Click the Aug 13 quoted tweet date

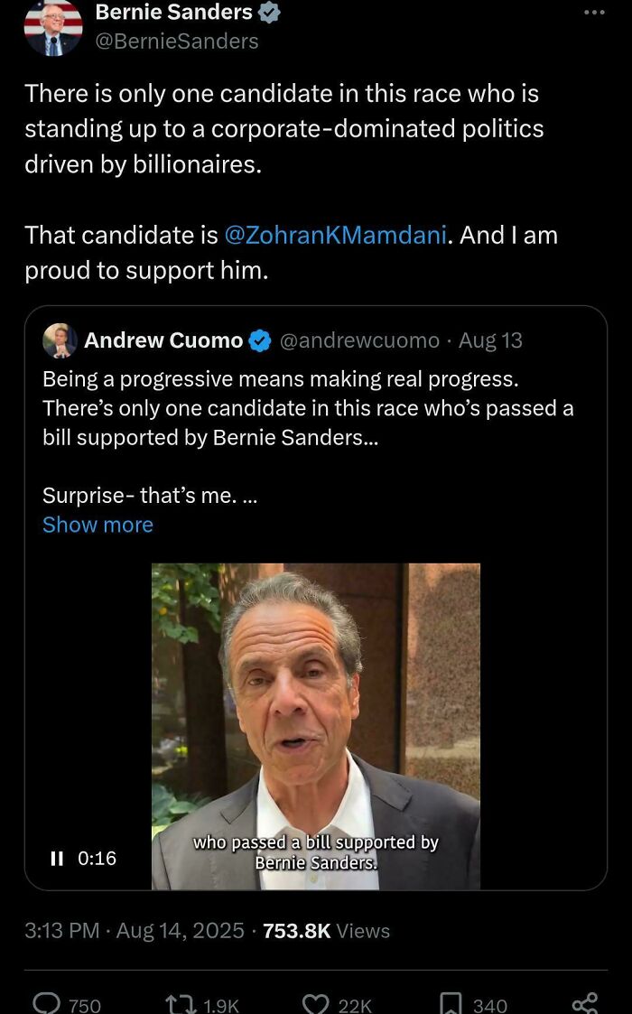coord(490,340)
